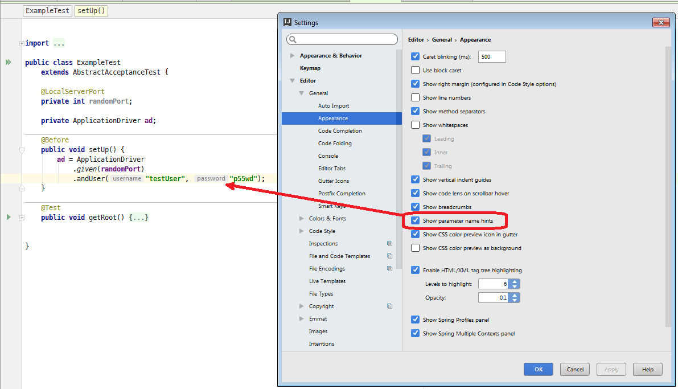Enable Use block caret
Viewport: 678px width, 389px height.
pyautogui.click(x=415, y=69)
